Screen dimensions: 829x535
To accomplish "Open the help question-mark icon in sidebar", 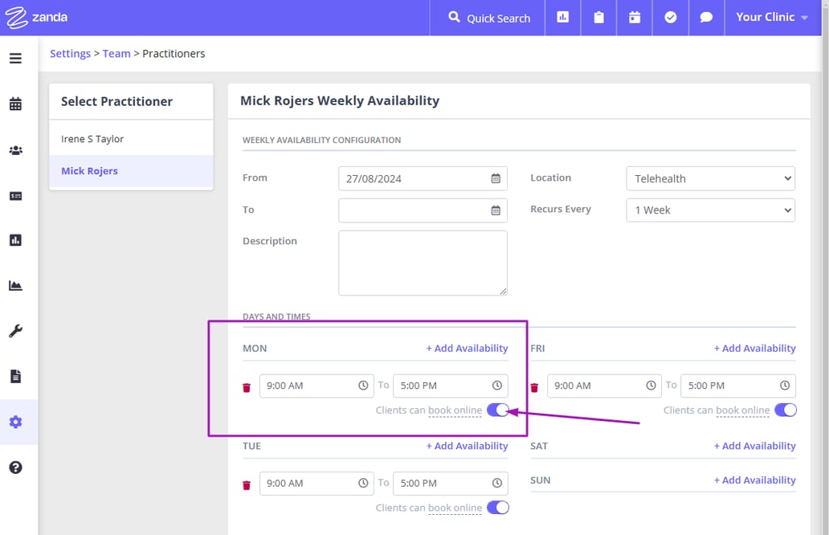I will pyautogui.click(x=17, y=467).
